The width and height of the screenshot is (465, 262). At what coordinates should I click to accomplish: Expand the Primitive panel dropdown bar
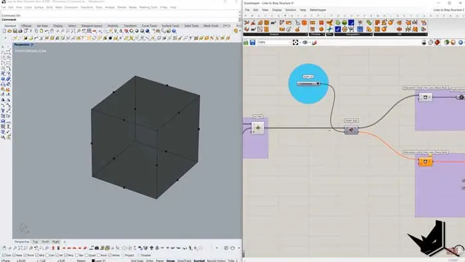[317, 35]
